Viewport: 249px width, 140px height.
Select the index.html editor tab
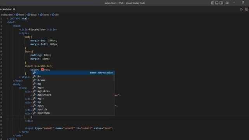[x=8, y=9]
